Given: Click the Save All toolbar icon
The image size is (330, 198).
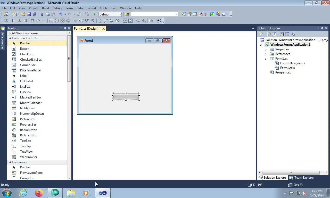Looking at the screenshot, I should [x=35, y=14].
